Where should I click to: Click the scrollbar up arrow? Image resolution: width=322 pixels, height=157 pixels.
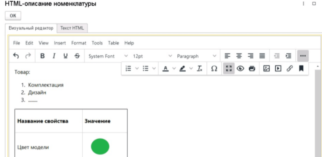coord(318,66)
